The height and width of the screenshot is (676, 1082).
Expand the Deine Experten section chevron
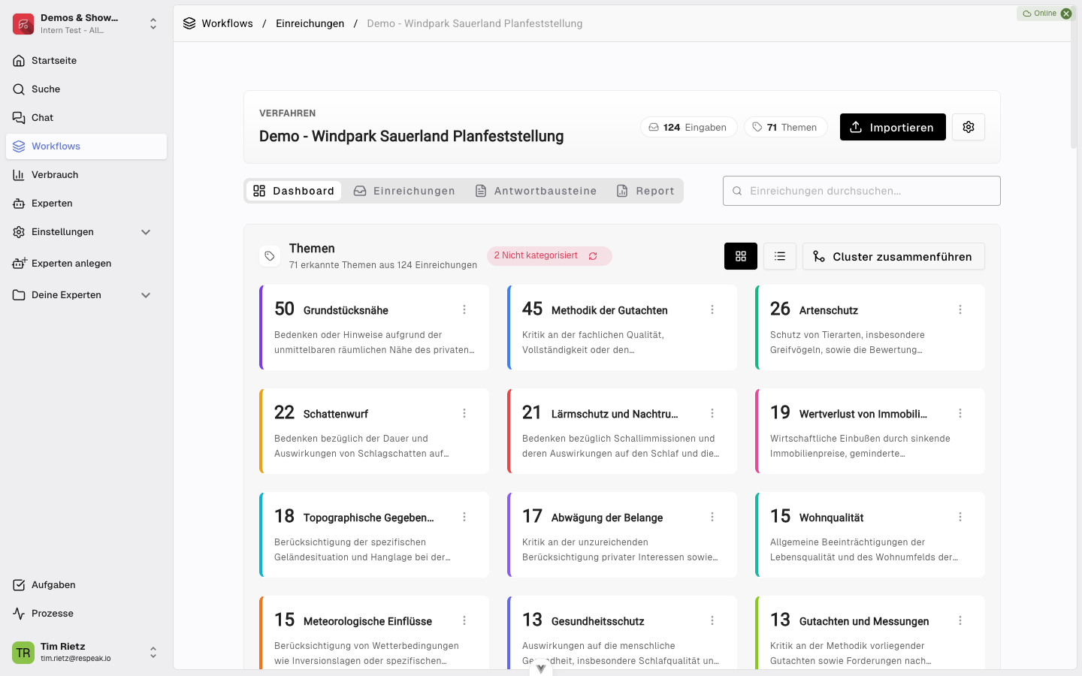pyautogui.click(x=146, y=295)
